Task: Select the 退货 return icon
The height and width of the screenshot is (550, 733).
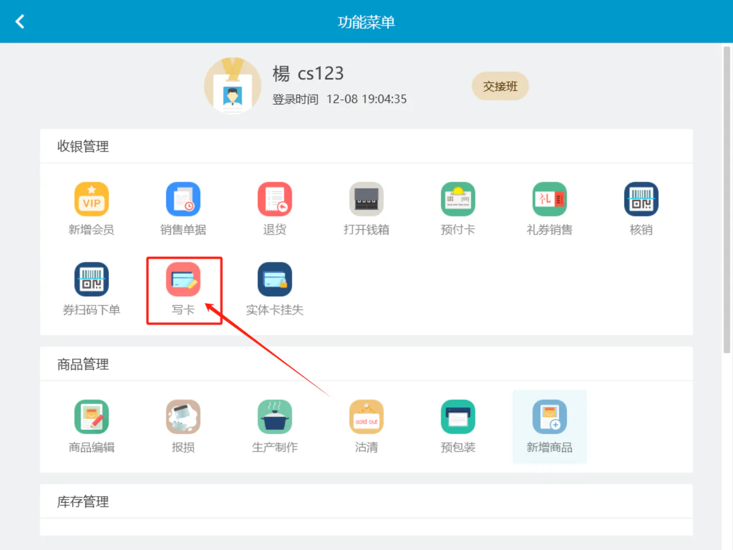Action: pyautogui.click(x=275, y=199)
